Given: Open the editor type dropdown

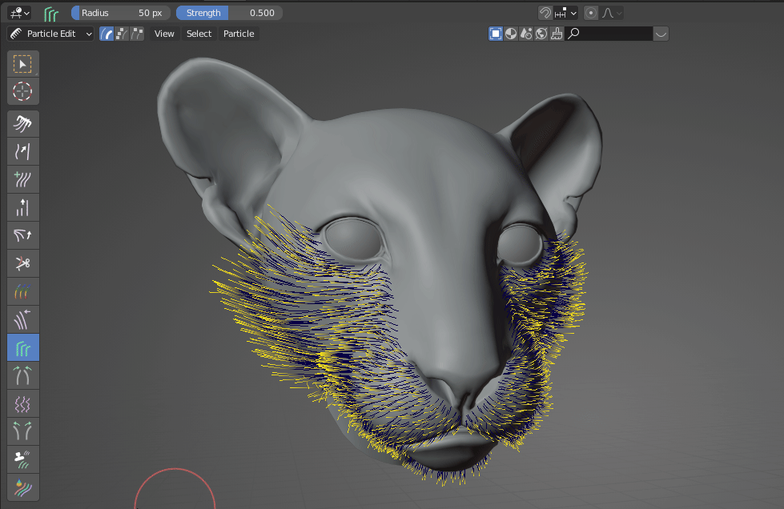Looking at the screenshot, I should point(20,13).
